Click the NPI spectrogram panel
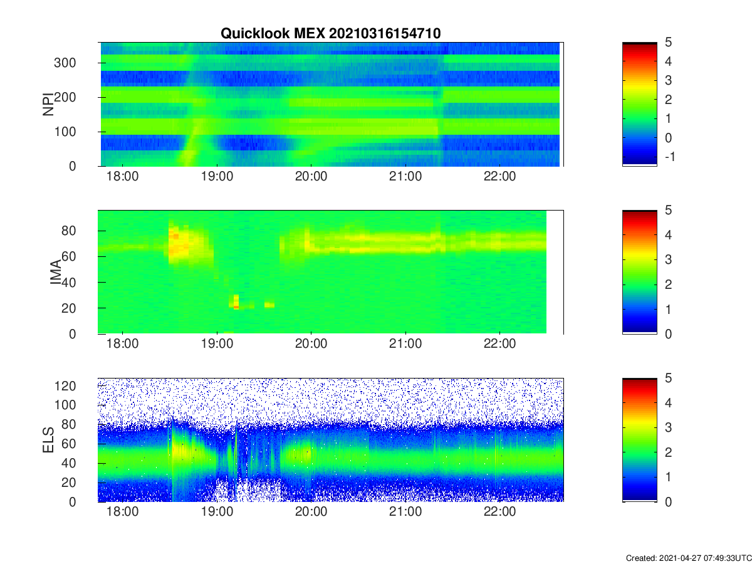Viewport: 752px width, 564px height. click(331, 104)
